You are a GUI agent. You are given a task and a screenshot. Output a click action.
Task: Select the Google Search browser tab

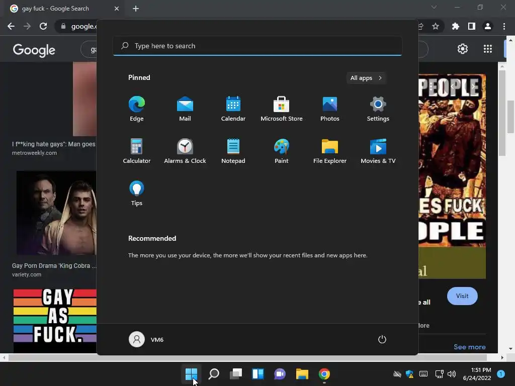pos(64,9)
